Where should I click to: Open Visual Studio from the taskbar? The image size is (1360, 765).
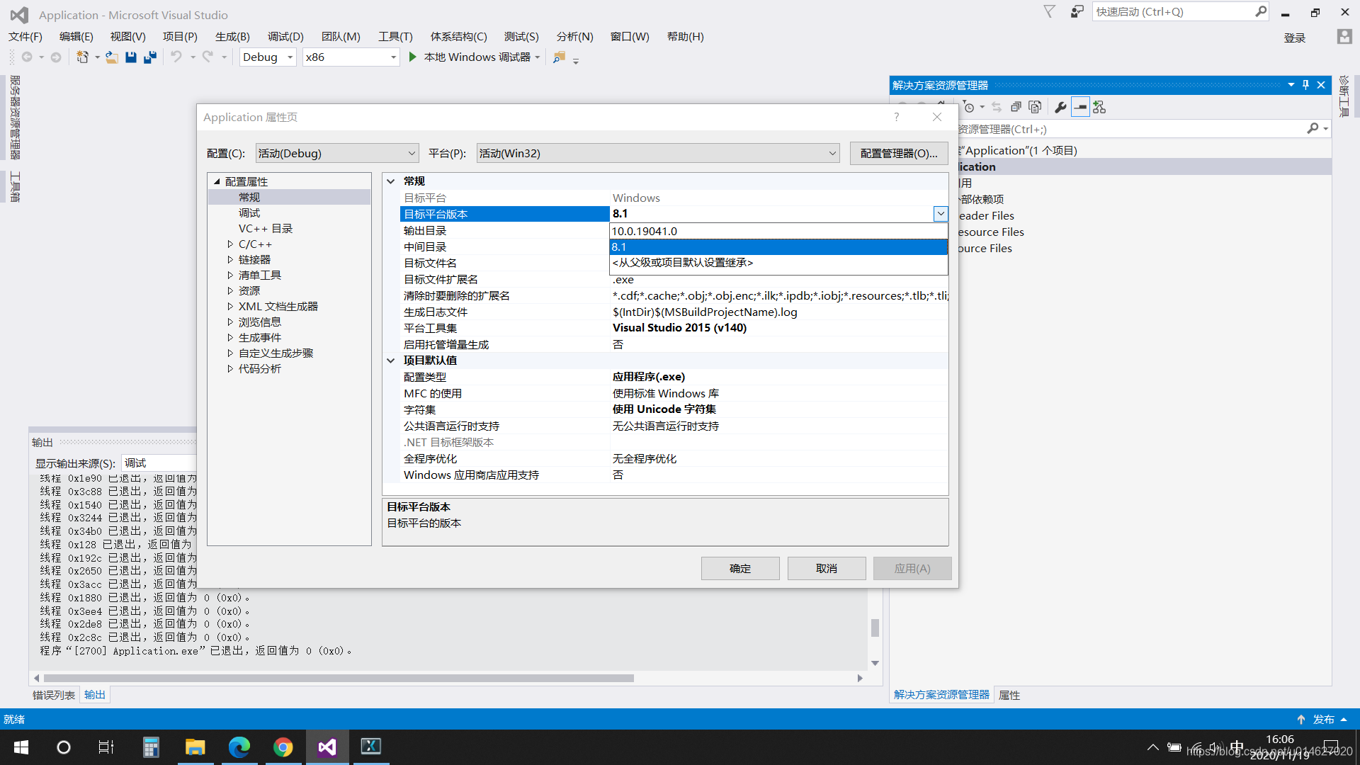327,747
